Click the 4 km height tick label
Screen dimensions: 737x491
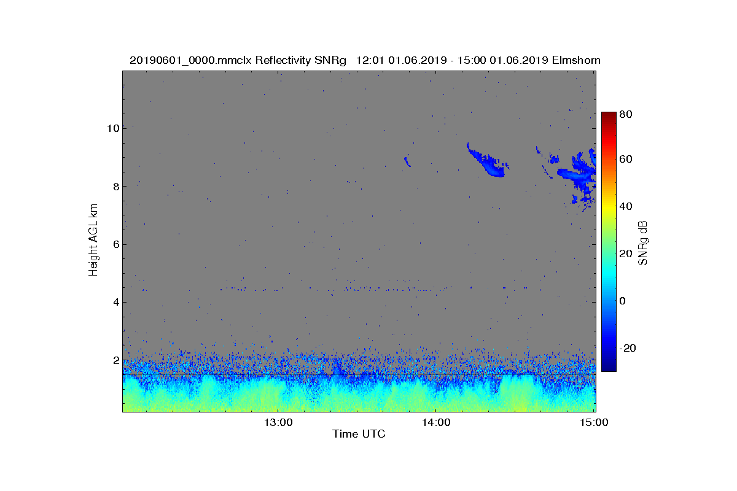[x=115, y=302]
